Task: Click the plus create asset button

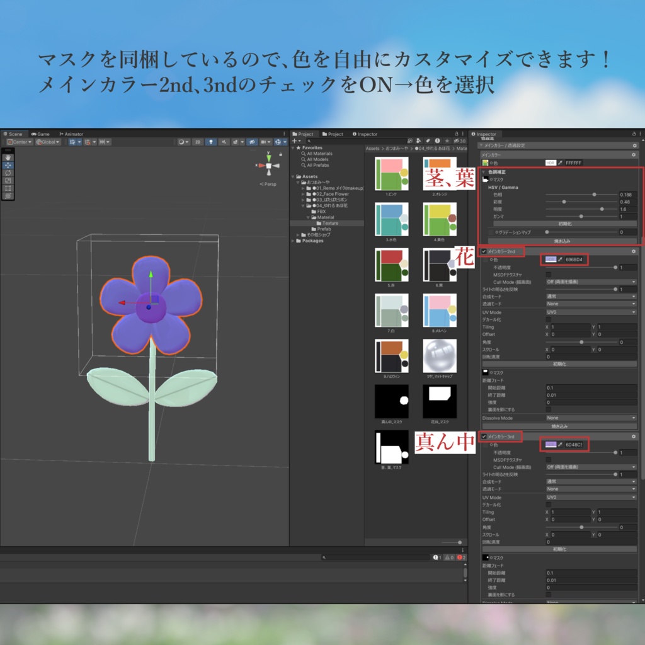Action: [296, 140]
